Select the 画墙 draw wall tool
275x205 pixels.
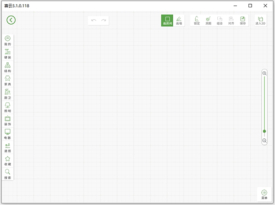179,21
